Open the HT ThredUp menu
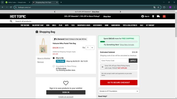This screenshot has width=177, height=99. tap(150, 25)
